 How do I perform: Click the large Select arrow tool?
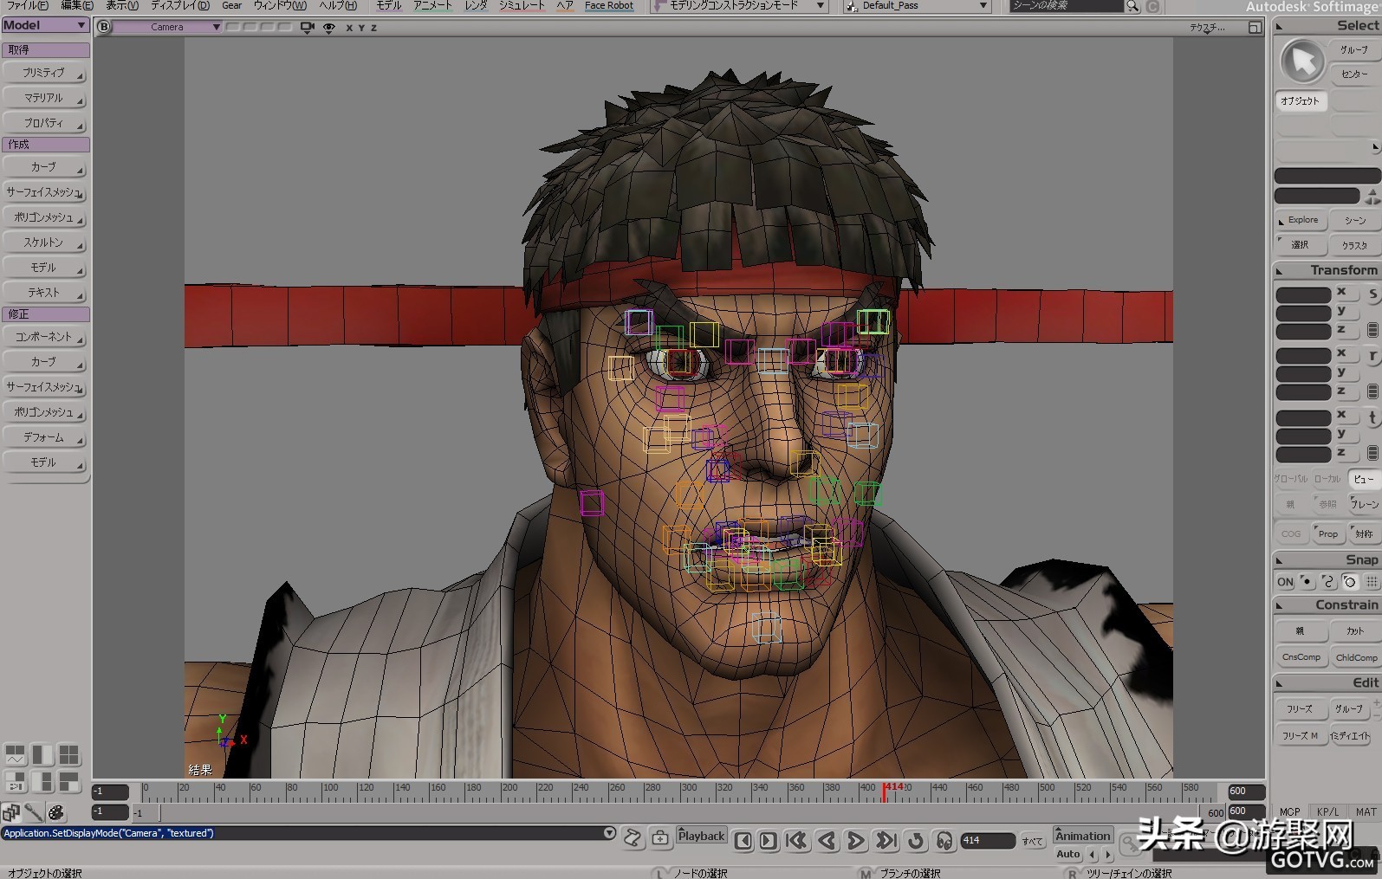[x=1302, y=61]
